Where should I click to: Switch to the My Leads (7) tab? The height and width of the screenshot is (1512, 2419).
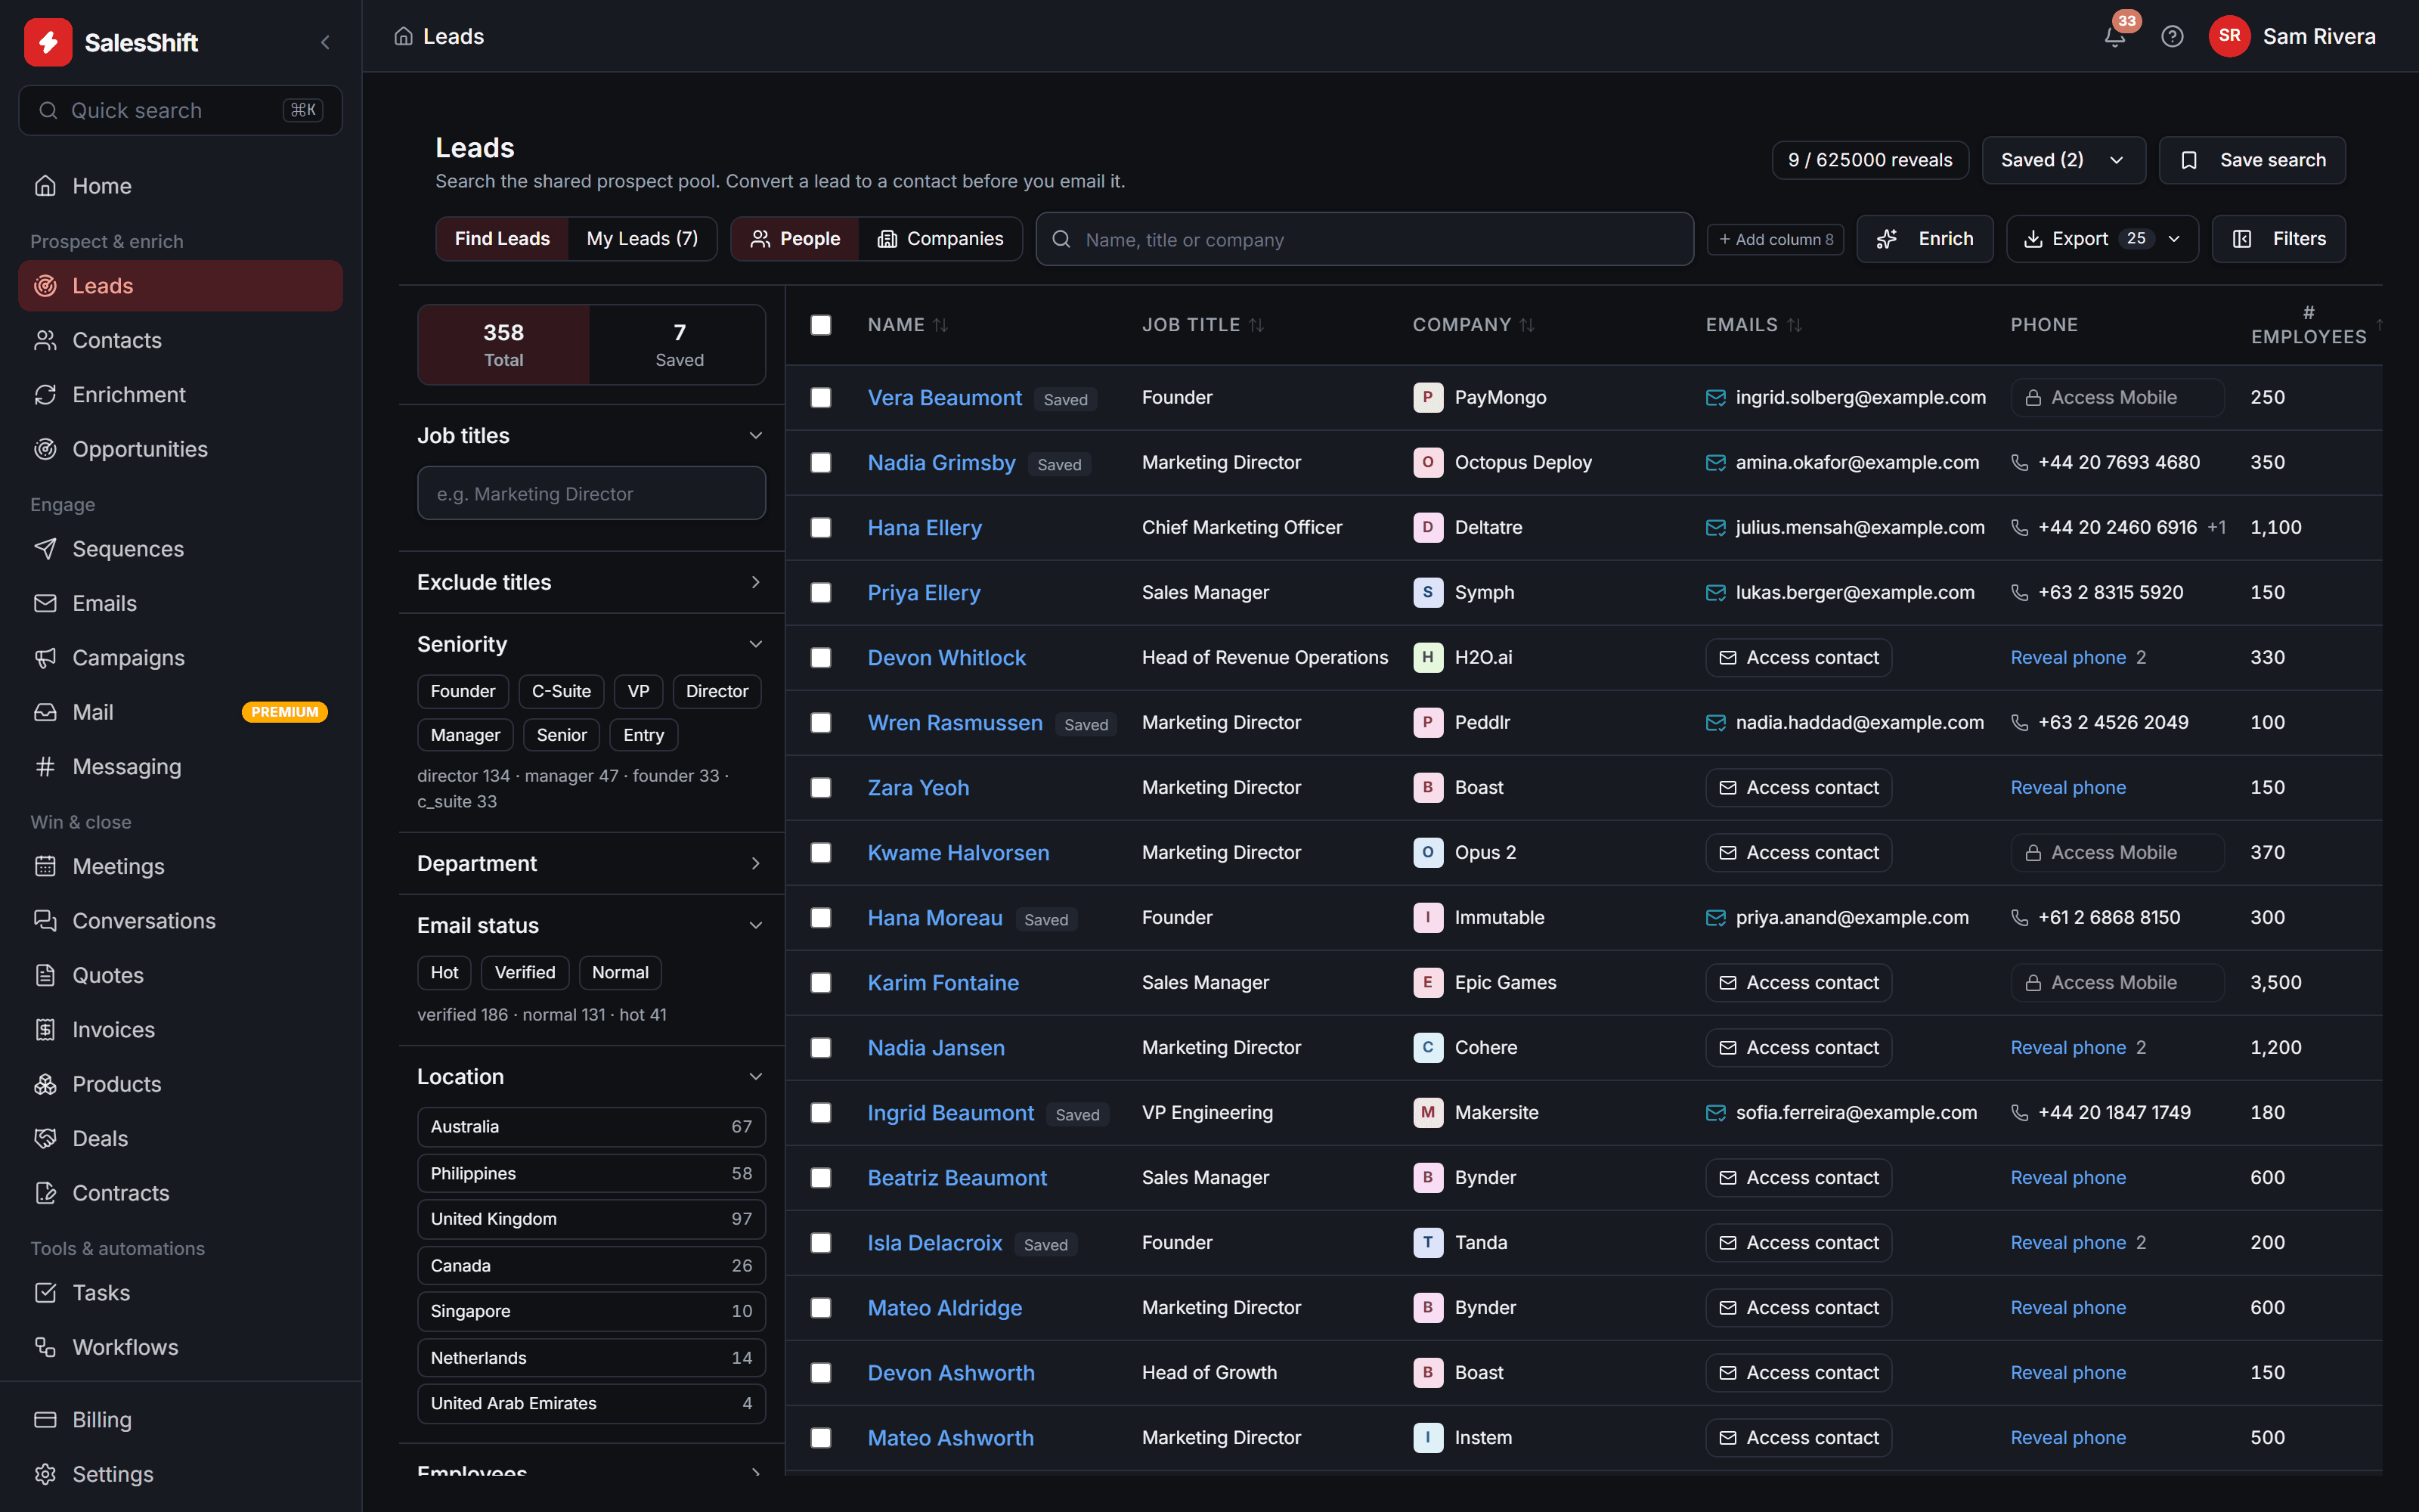tap(642, 239)
